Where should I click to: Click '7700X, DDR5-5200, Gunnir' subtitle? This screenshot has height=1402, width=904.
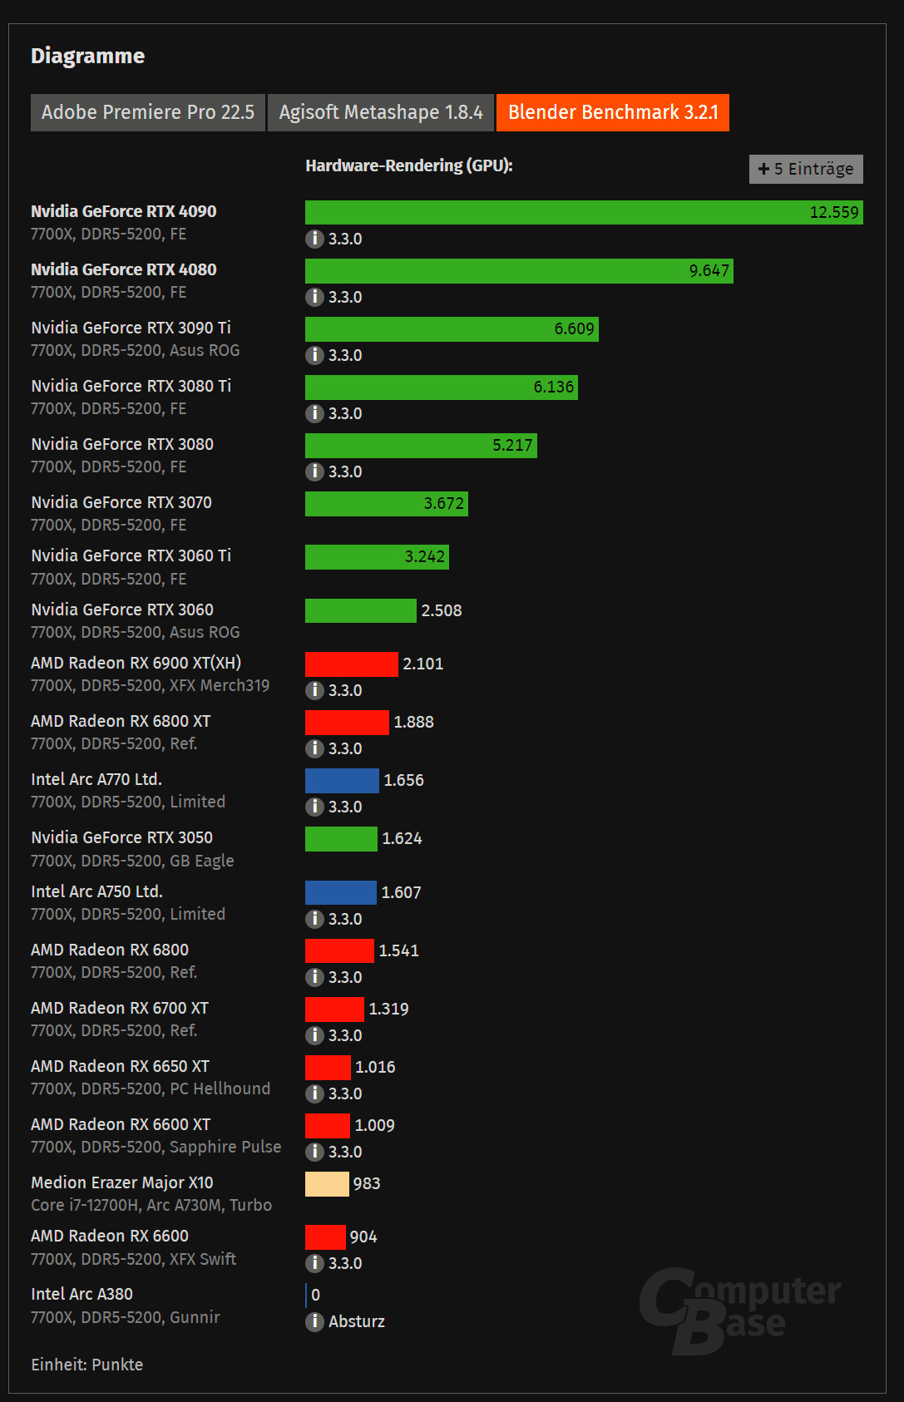point(126,1317)
